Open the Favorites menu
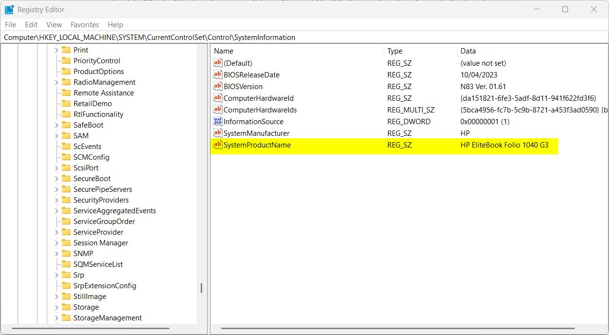The image size is (609, 335). pos(84,24)
